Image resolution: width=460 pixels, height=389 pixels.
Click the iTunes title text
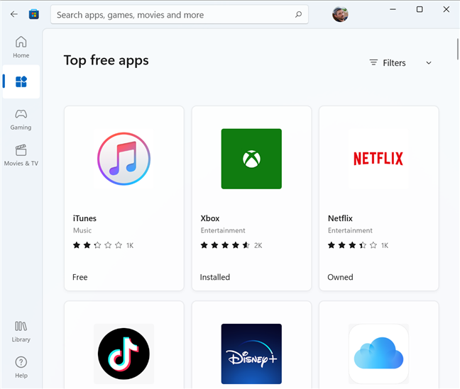point(84,218)
